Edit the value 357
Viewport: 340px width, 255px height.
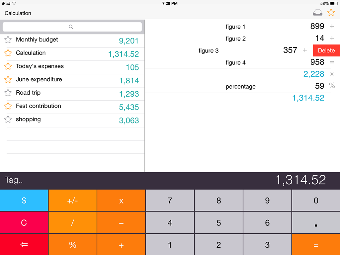[290, 50]
